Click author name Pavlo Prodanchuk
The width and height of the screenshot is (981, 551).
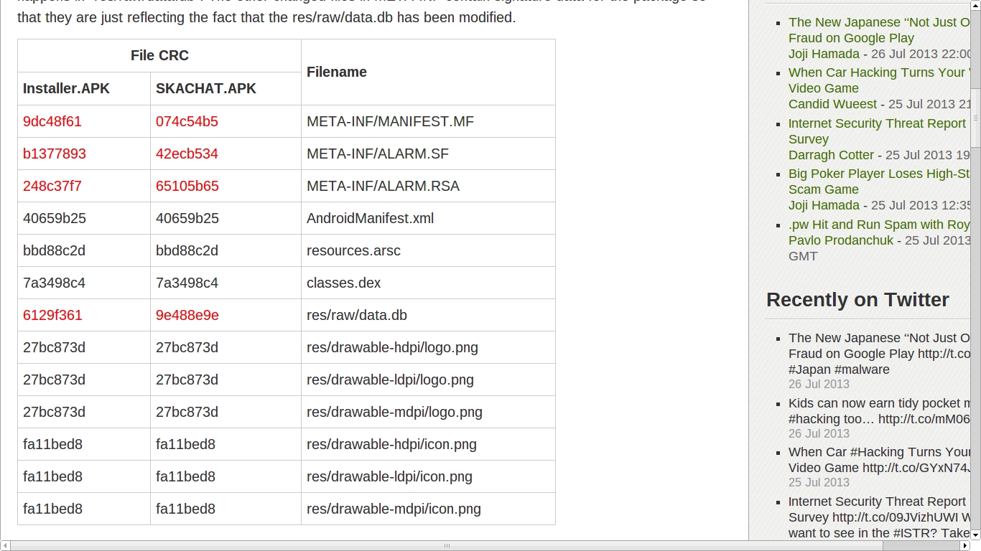pyautogui.click(x=841, y=240)
